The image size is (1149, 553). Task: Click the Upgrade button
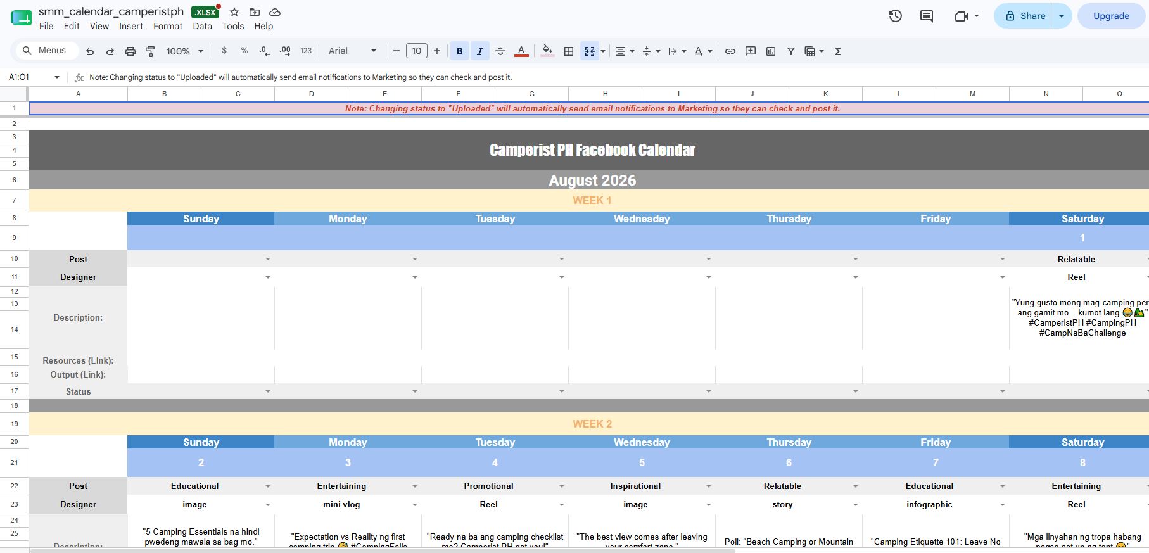(1111, 16)
